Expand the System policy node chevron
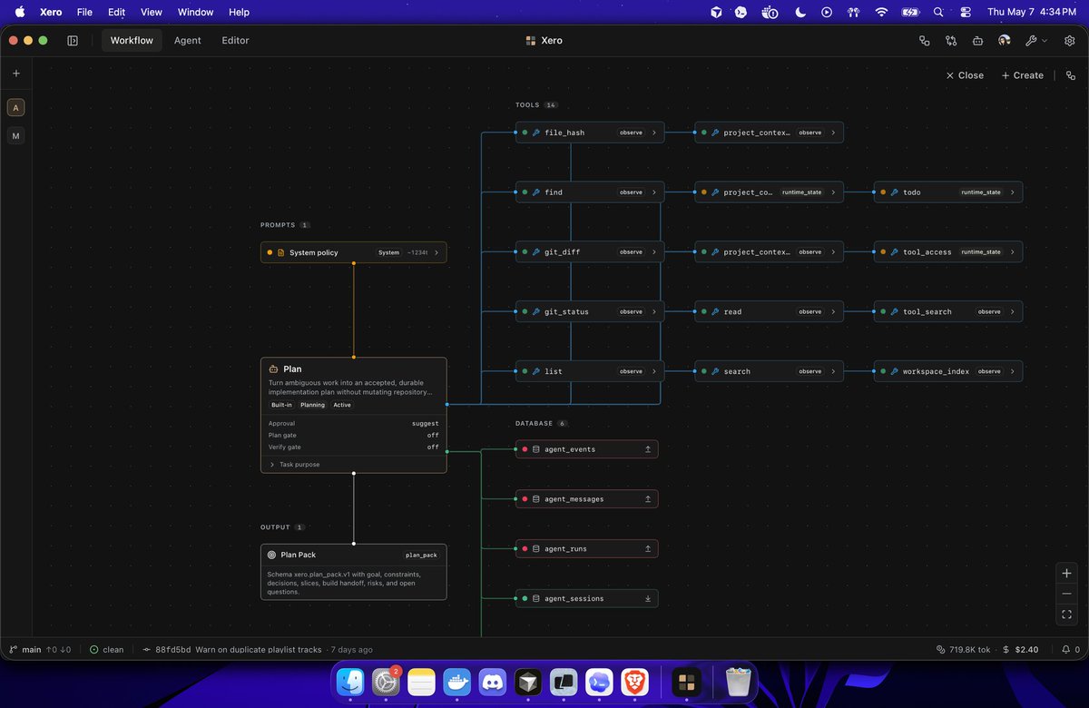Screen dimensions: 1089x708 click(437, 253)
